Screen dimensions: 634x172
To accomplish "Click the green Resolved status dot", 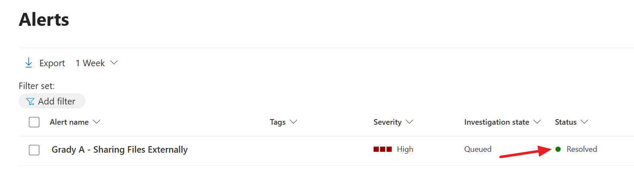I will [x=558, y=149].
